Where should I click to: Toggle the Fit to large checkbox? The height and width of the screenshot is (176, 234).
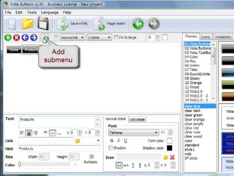tap(116, 37)
